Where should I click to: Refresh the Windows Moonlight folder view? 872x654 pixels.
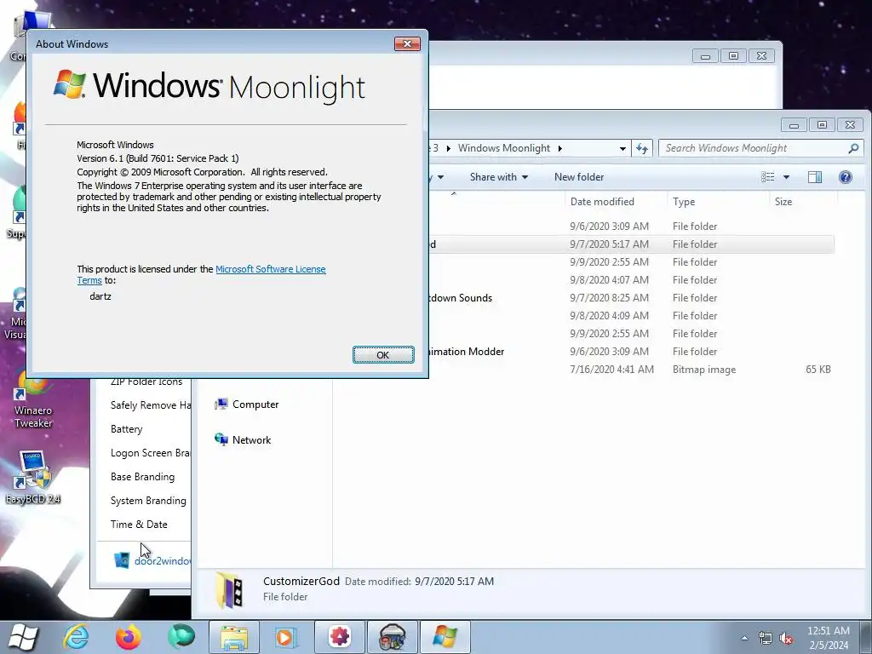642,148
